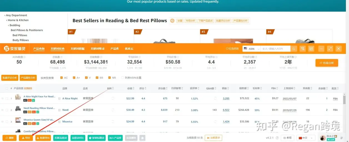Image resolution: width=349 pixels, height=142 pixels.
Task: Open the info icon next to ASIN数量
Action: [24, 57]
